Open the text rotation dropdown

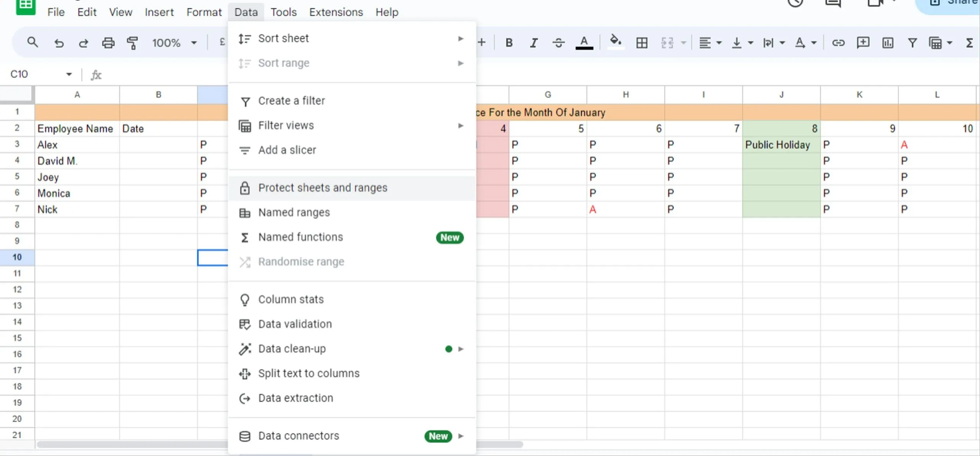[806, 43]
